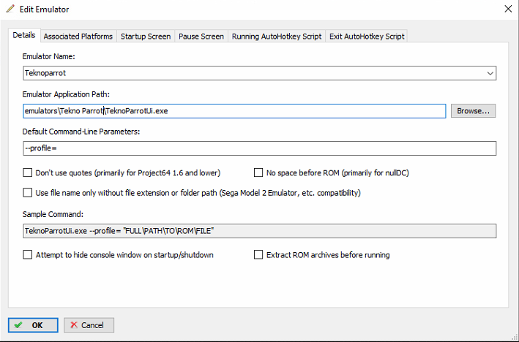Click the Sample Command: label
This screenshot has width=519, height=342.
[53, 214]
